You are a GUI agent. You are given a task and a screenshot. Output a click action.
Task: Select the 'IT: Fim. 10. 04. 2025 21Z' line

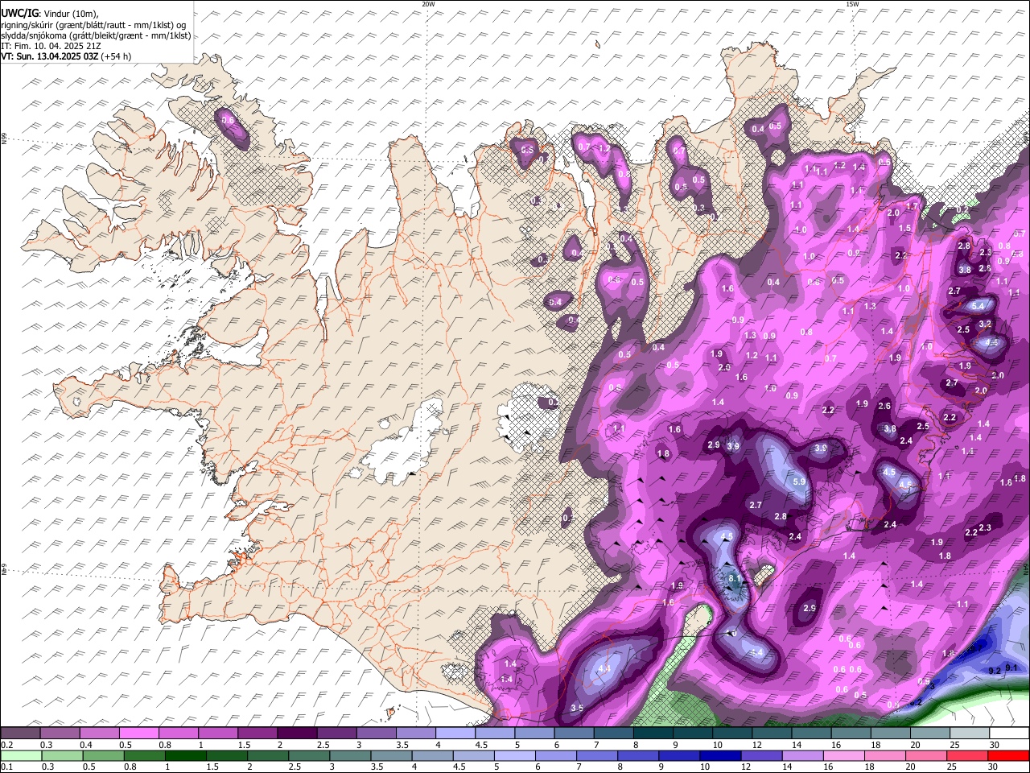click(51, 46)
